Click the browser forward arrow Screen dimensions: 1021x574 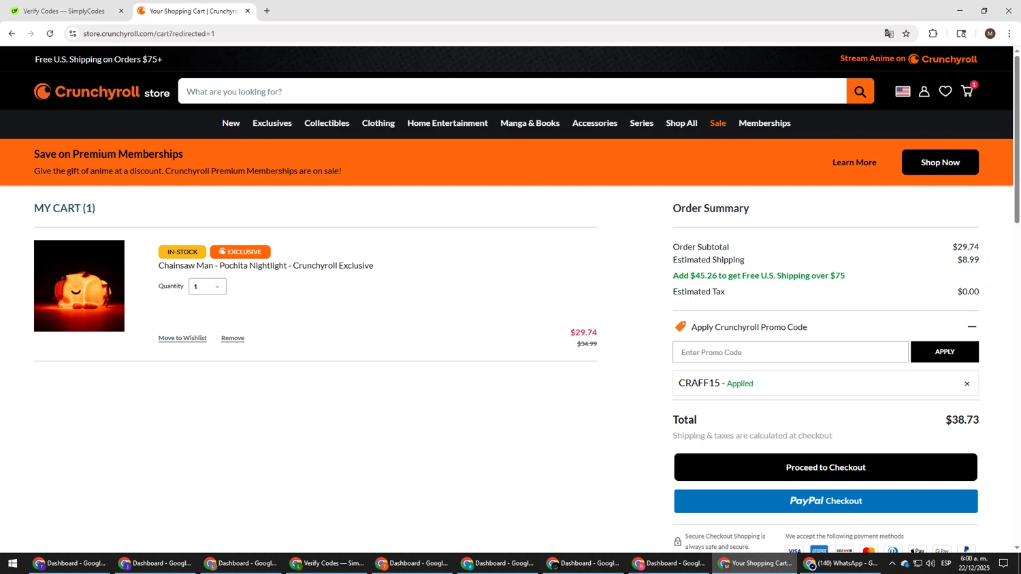coord(31,33)
